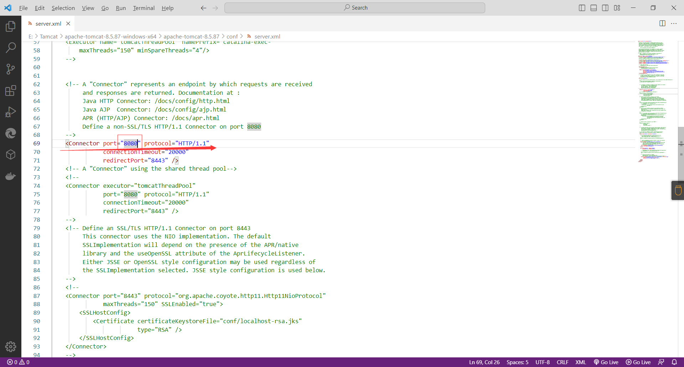The image size is (684, 367).
Task: Click the second Go Live button
Action: pyautogui.click(x=638, y=362)
